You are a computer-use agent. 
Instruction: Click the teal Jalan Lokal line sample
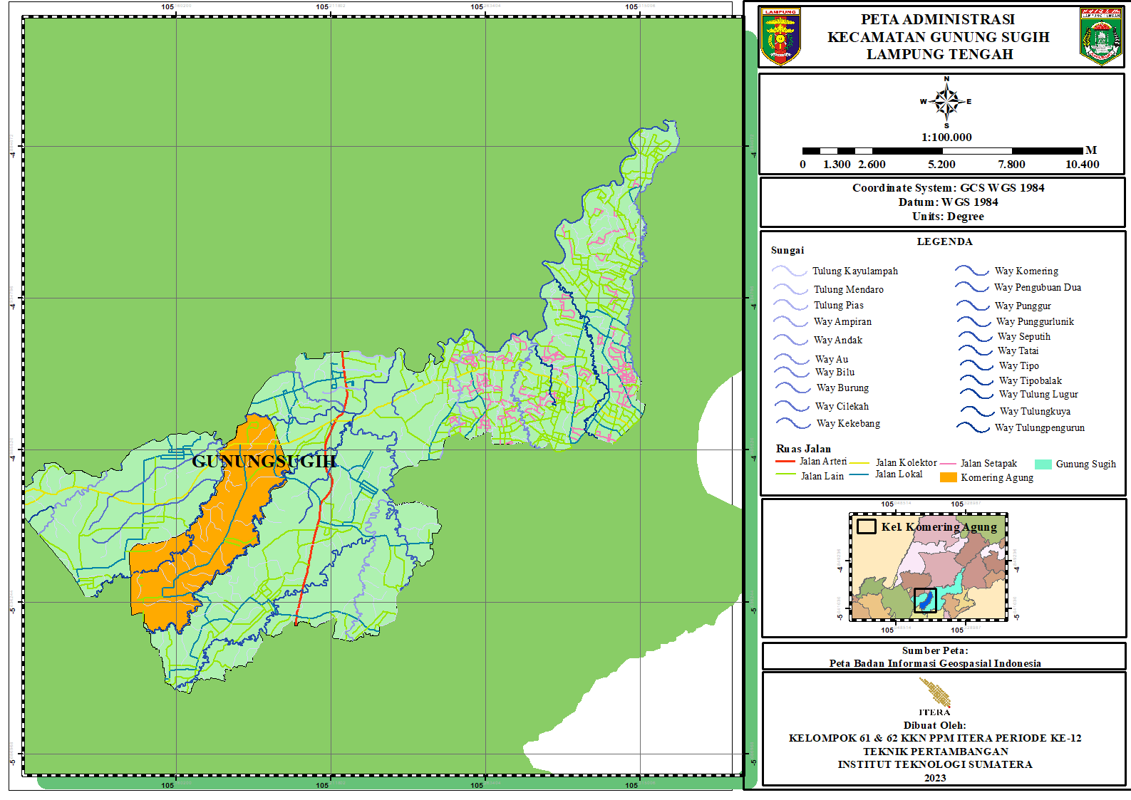tap(859, 474)
